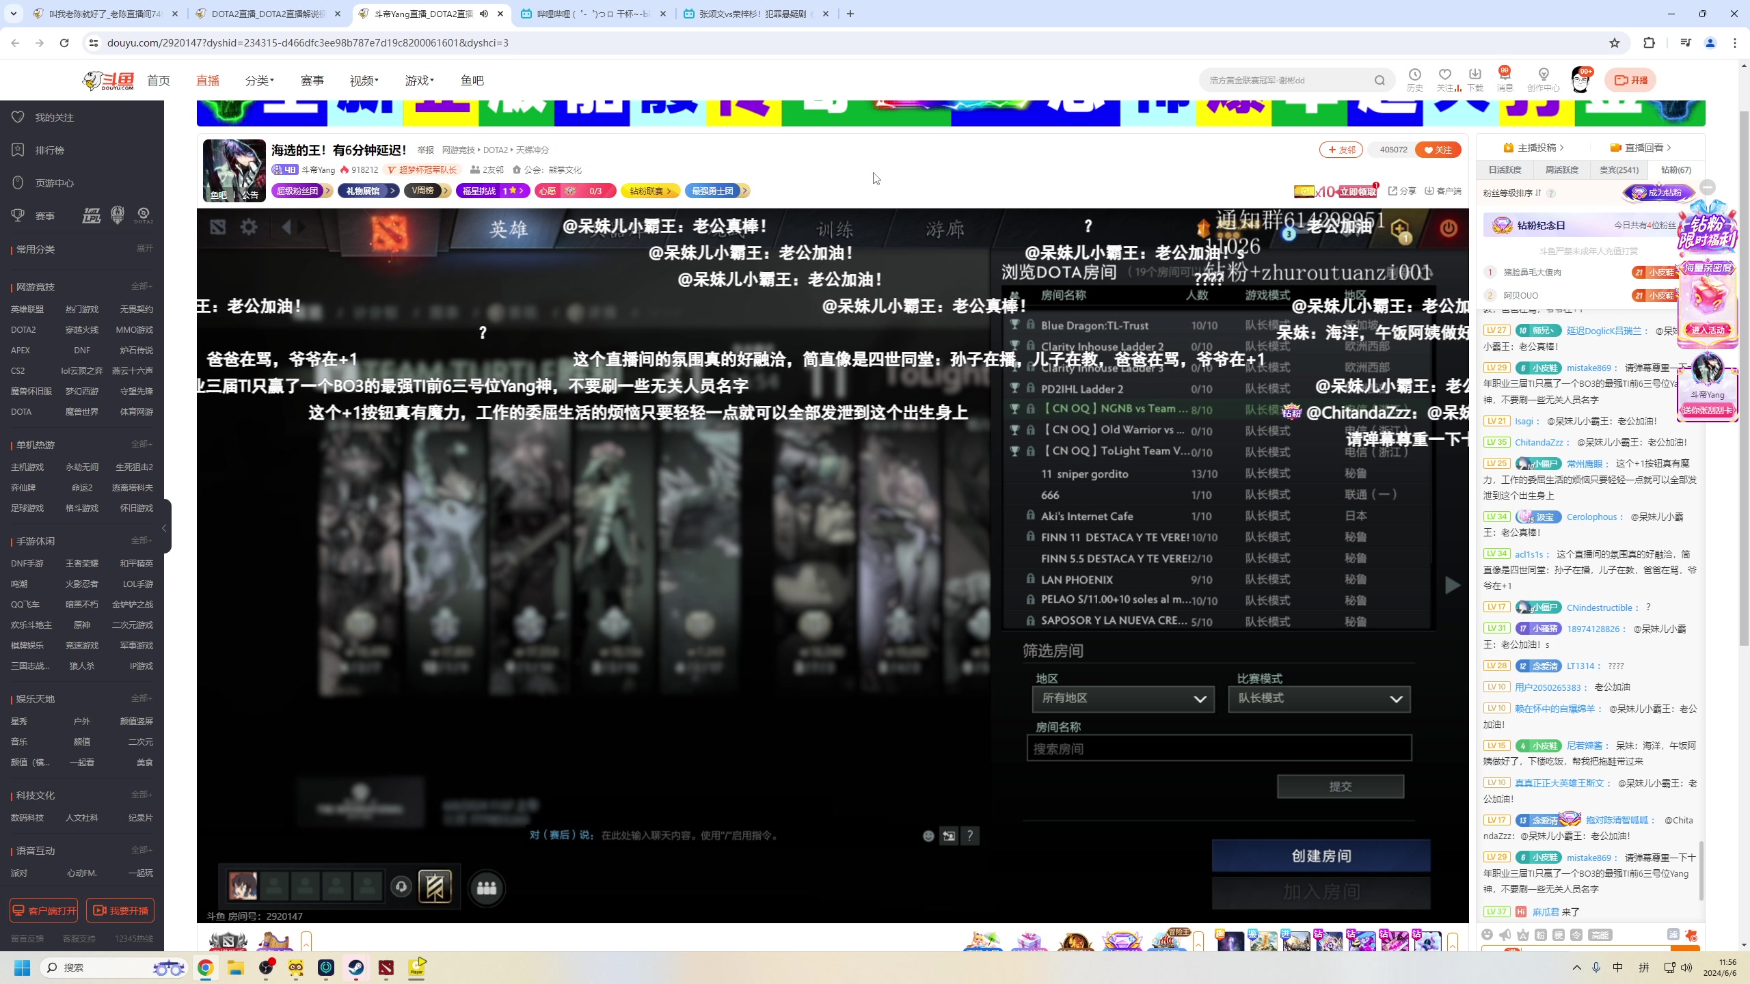The image size is (1750, 984).
Task: Click the 立即领取 claim button
Action: (x=1358, y=192)
